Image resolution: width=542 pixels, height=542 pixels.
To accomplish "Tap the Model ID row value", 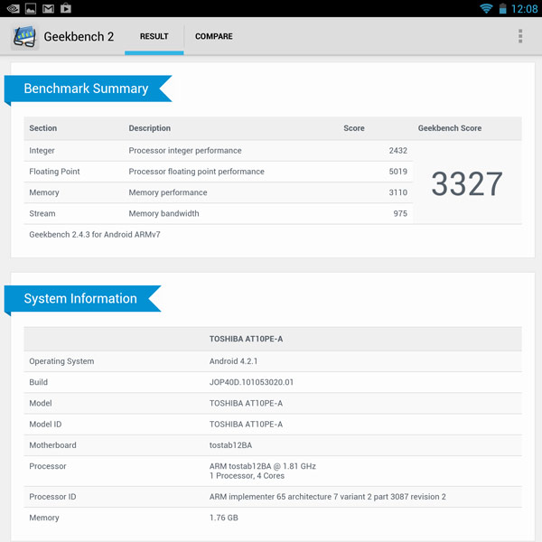I will click(x=246, y=425).
